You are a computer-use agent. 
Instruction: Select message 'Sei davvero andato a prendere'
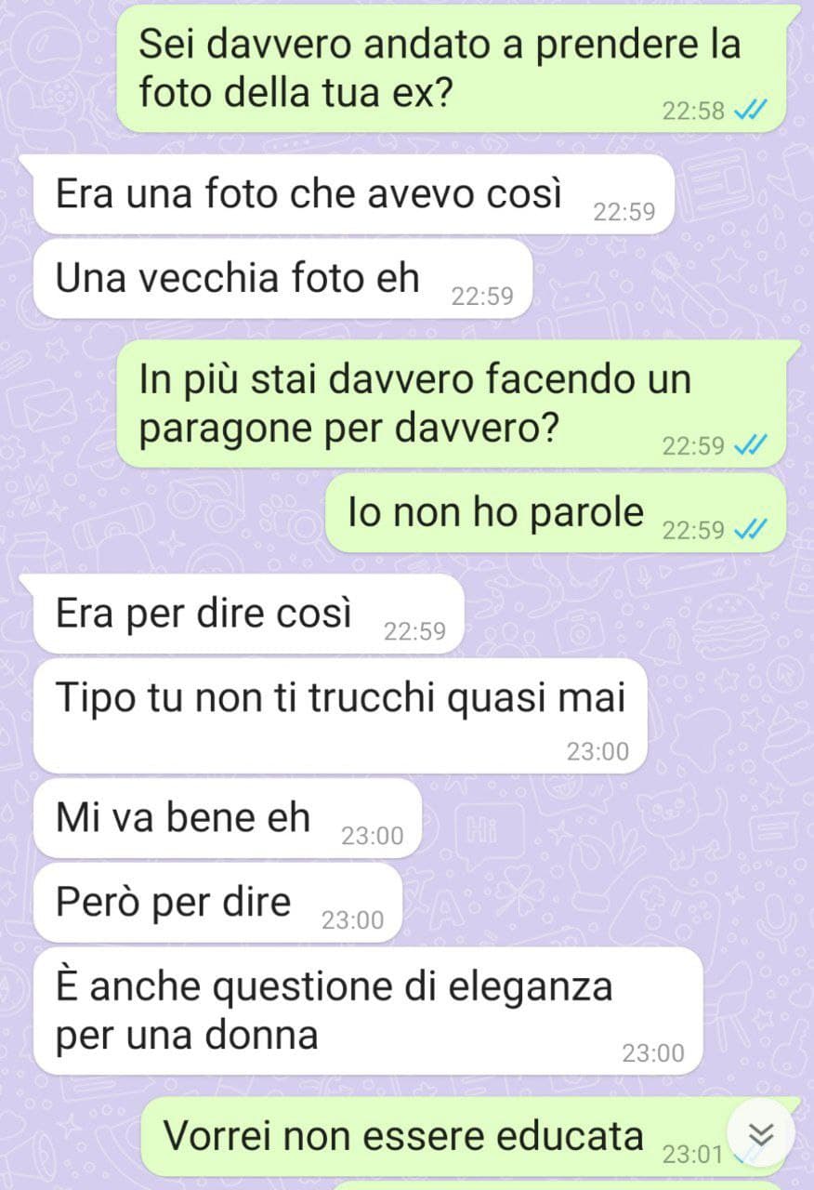click(x=451, y=69)
